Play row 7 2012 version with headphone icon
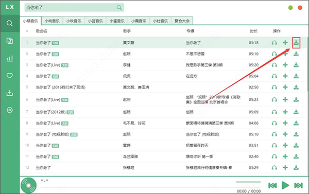Image resolution: width=309 pixels, height=194 pixels. pyautogui.click(x=274, y=112)
